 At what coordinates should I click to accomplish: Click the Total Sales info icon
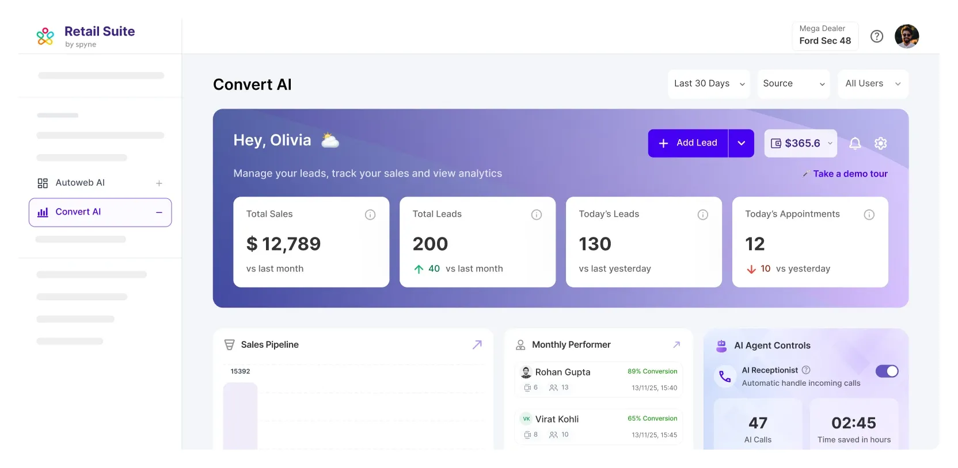pyautogui.click(x=370, y=214)
